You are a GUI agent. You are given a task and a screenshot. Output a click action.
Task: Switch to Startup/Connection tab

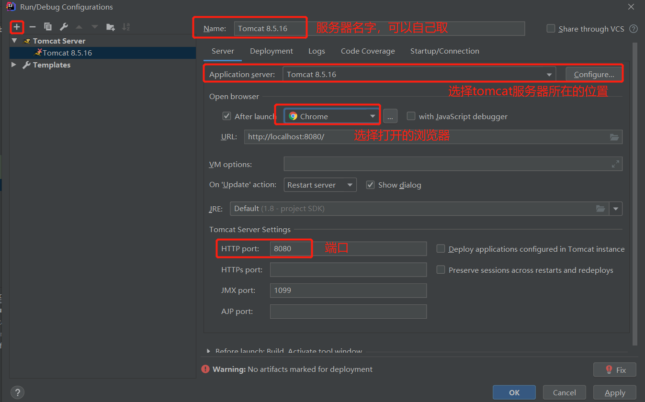point(445,51)
